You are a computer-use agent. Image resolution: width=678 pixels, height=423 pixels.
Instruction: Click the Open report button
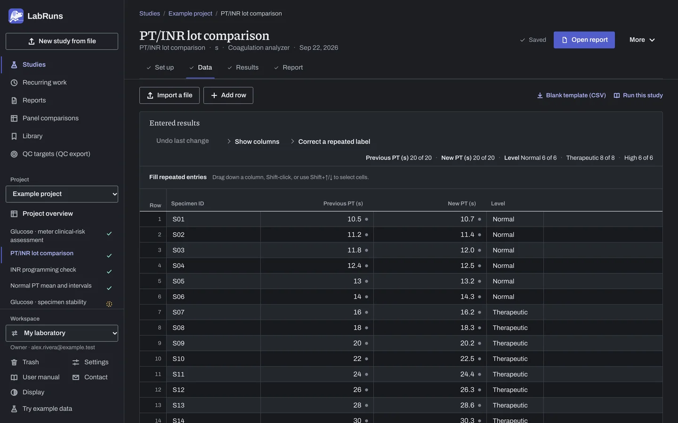point(584,40)
